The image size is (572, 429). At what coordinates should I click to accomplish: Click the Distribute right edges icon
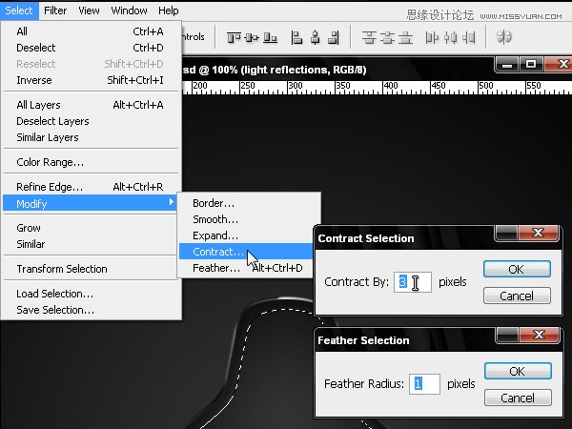coord(469,37)
